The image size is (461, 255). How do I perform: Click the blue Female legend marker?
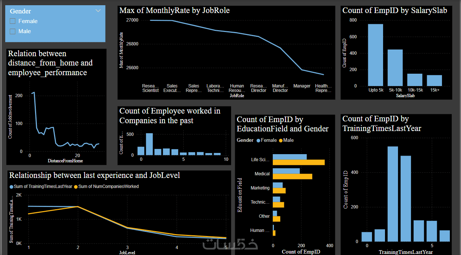[258, 140]
